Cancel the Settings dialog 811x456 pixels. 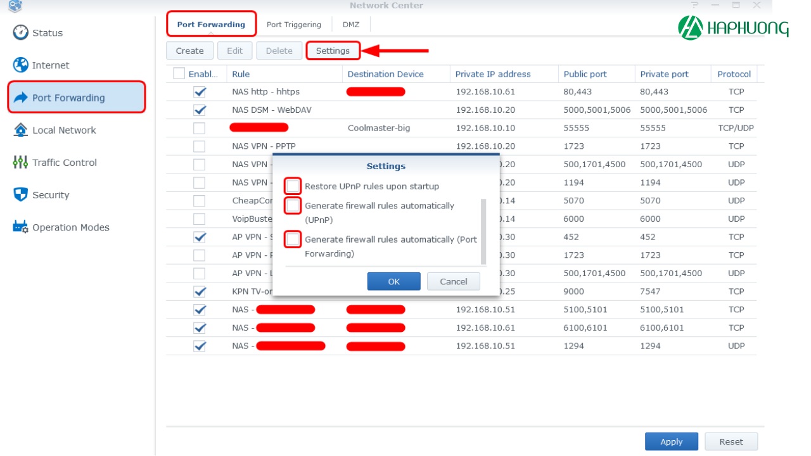click(x=453, y=281)
